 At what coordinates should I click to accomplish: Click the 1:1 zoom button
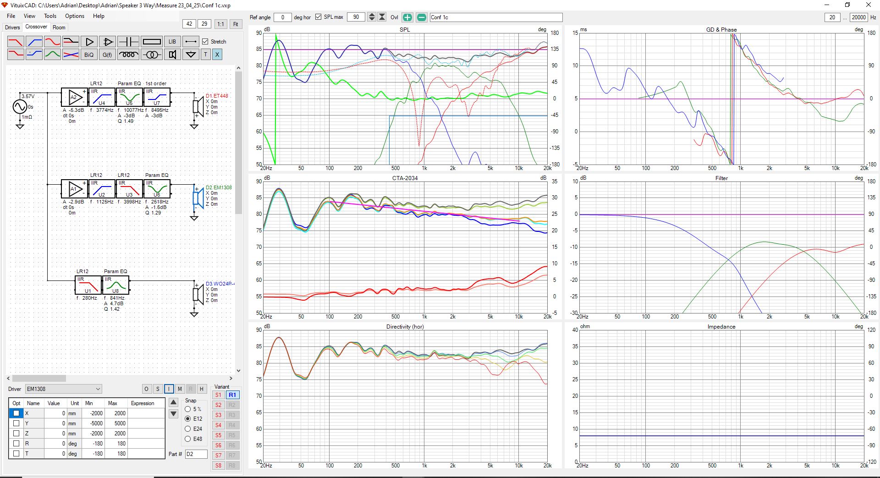(x=221, y=24)
